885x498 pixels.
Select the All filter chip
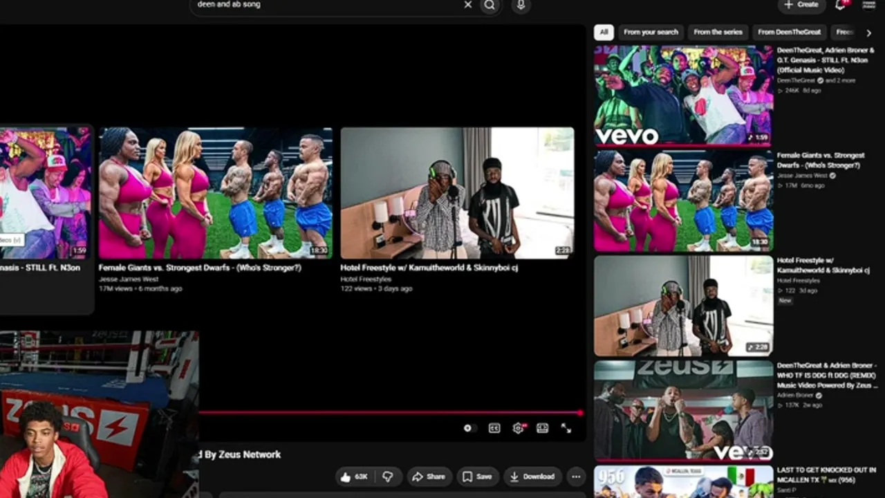(x=604, y=32)
